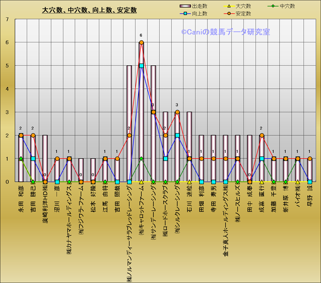The height and width of the screenshot is (283, 321).
Task: Click orange 安定数 marker at 2 for 成富直行
Action: [261, 136]
